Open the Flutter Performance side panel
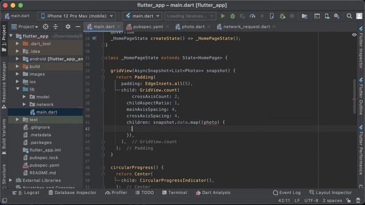The height and width of the screenshot is (205, 365). (x=361, y=150)
